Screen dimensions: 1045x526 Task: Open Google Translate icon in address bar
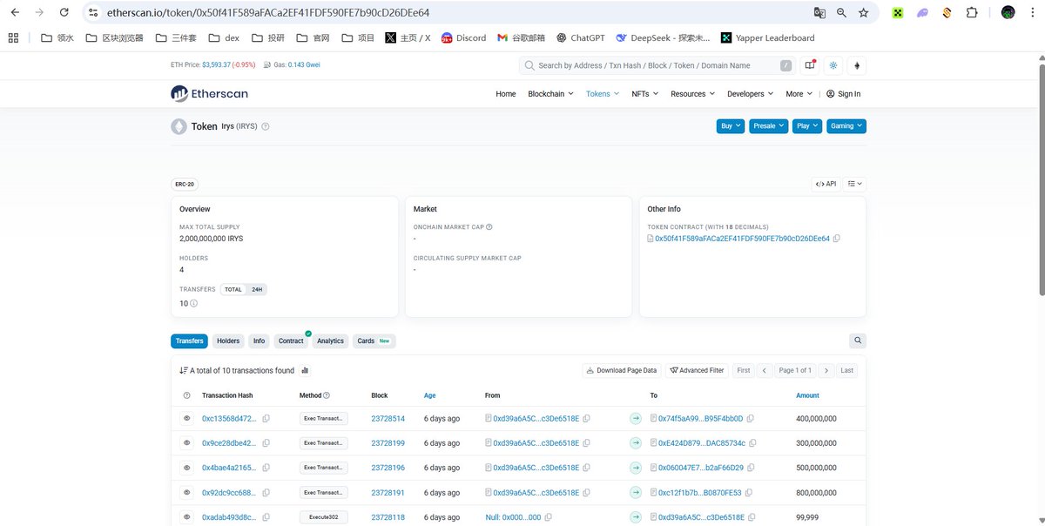pos(819,13)
